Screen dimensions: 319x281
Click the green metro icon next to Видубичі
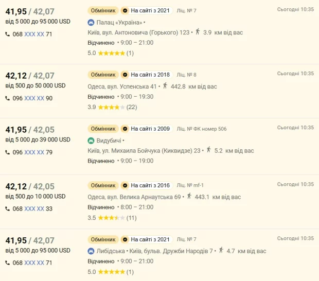(x=91, y=140)
